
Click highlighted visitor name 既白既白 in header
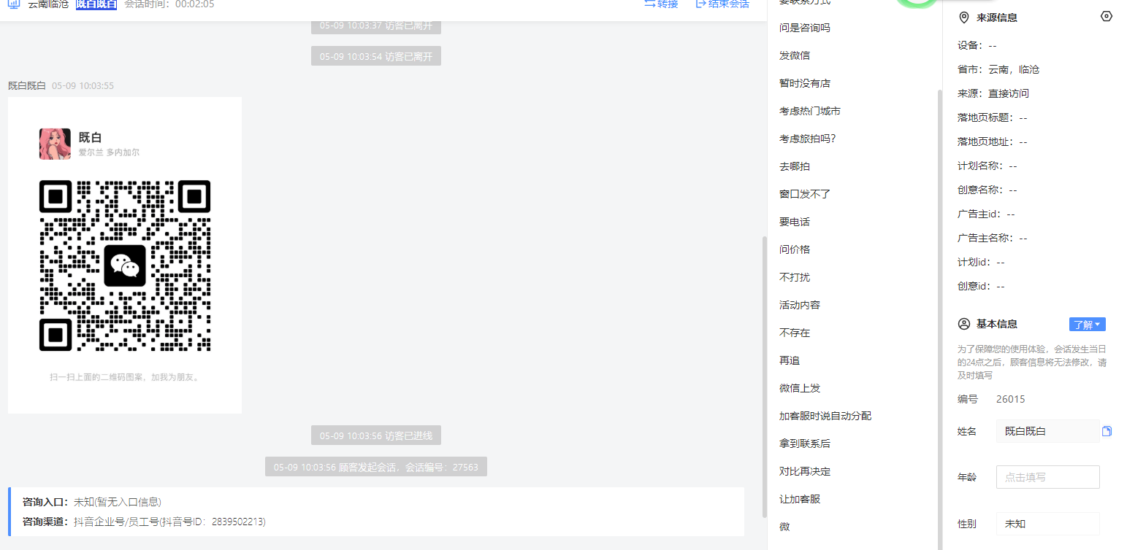96,4
